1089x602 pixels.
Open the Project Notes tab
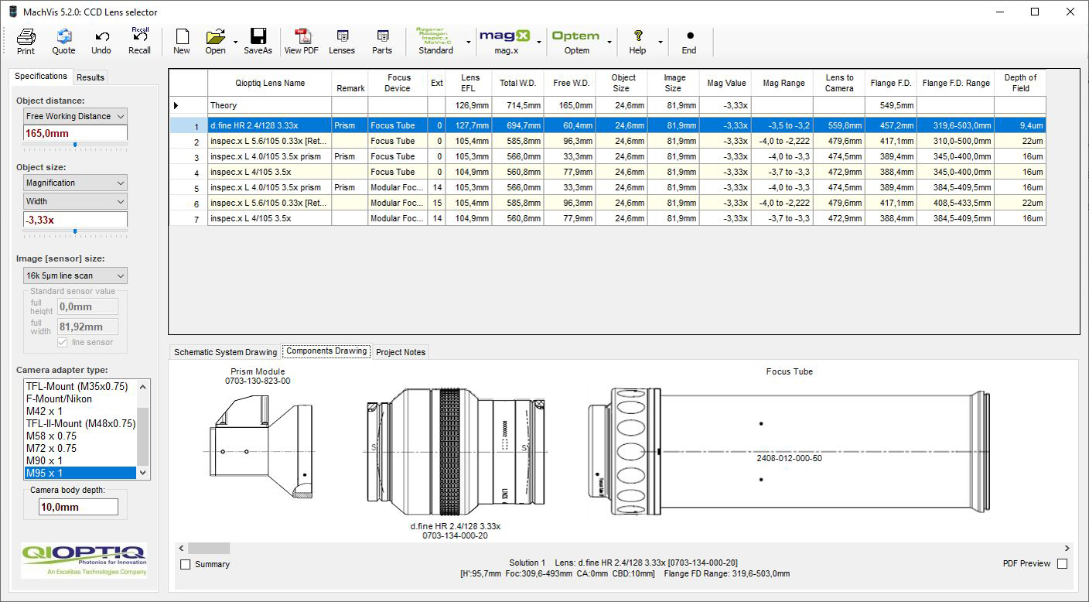pos(401,352)
